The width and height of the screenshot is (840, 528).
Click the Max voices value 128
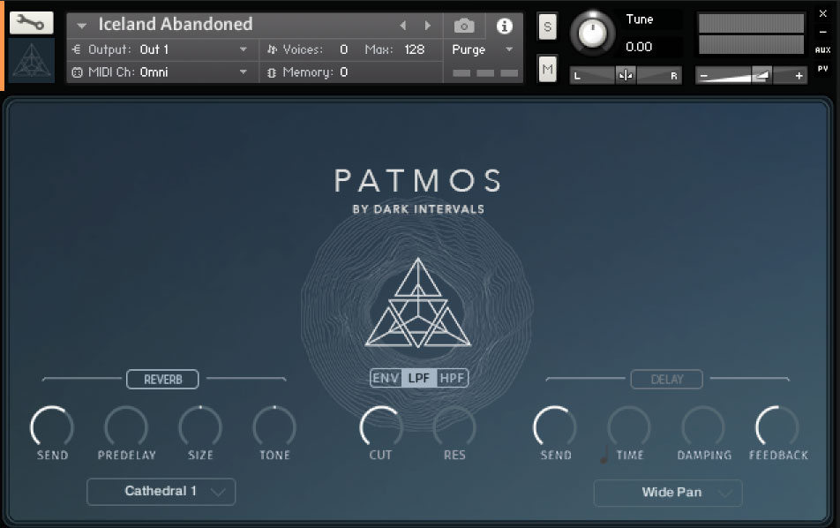coord(414,49)
